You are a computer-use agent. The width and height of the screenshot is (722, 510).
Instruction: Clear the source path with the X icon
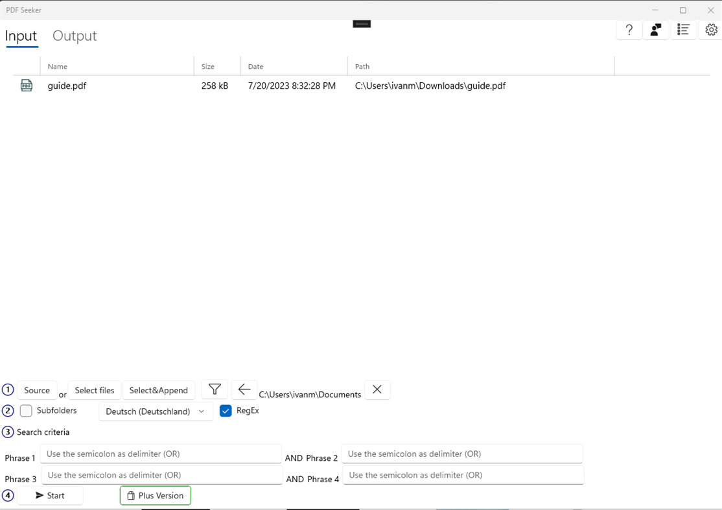pos(377,389)
